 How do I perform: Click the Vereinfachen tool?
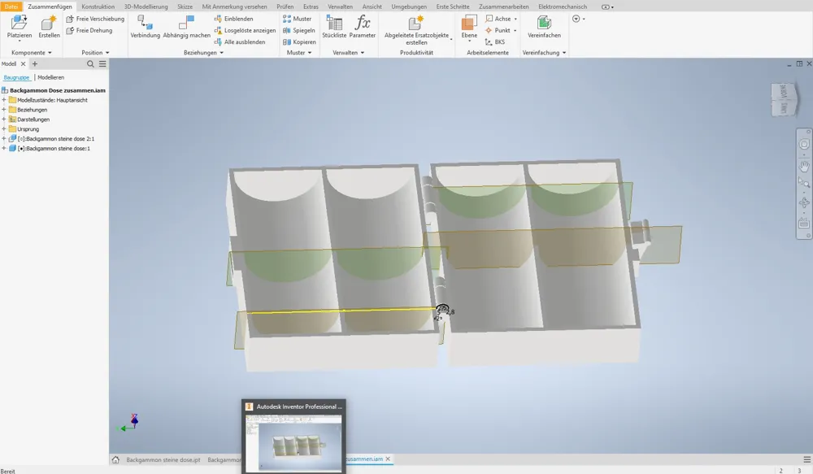tap(544, 27)
